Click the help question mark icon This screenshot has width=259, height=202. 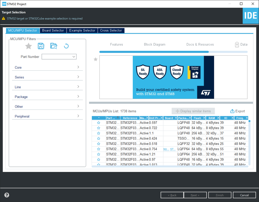7,195
